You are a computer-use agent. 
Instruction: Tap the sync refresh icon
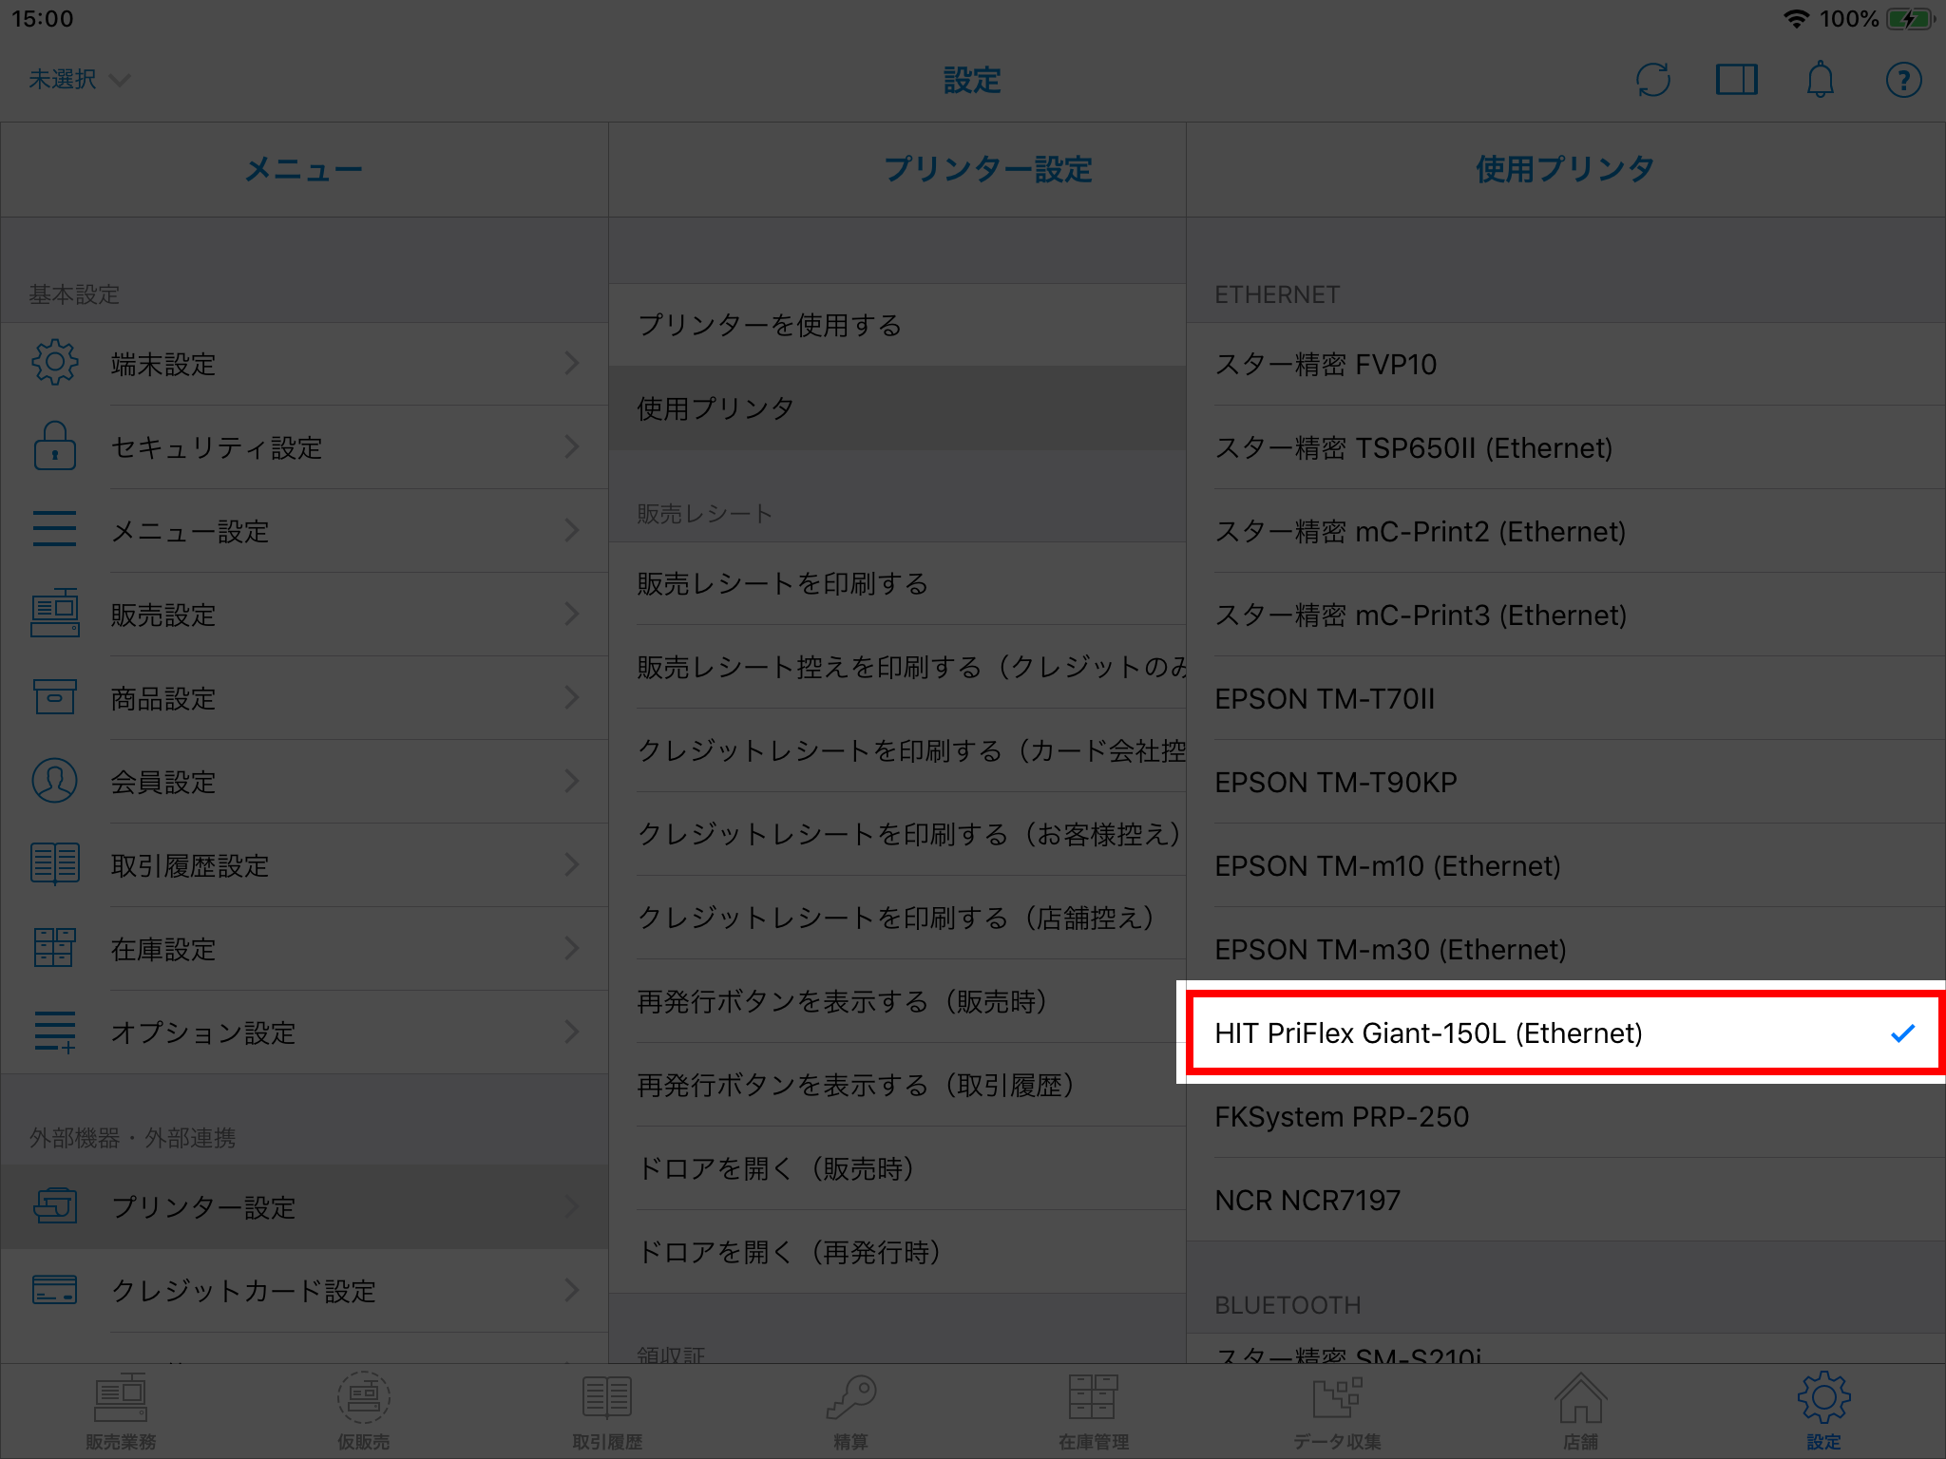1653,80
